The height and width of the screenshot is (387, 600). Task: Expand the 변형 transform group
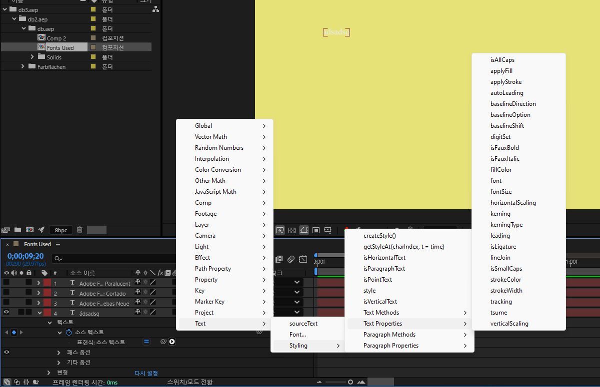click(x=49, y=373)
